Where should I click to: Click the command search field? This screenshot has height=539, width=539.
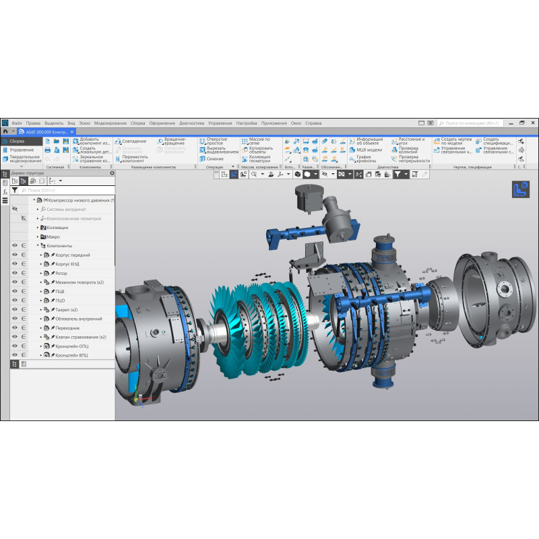pos(472,123)
